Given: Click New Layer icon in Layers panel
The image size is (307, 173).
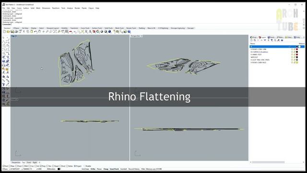Looking at the screenshot, I should [x=251, y=40].
